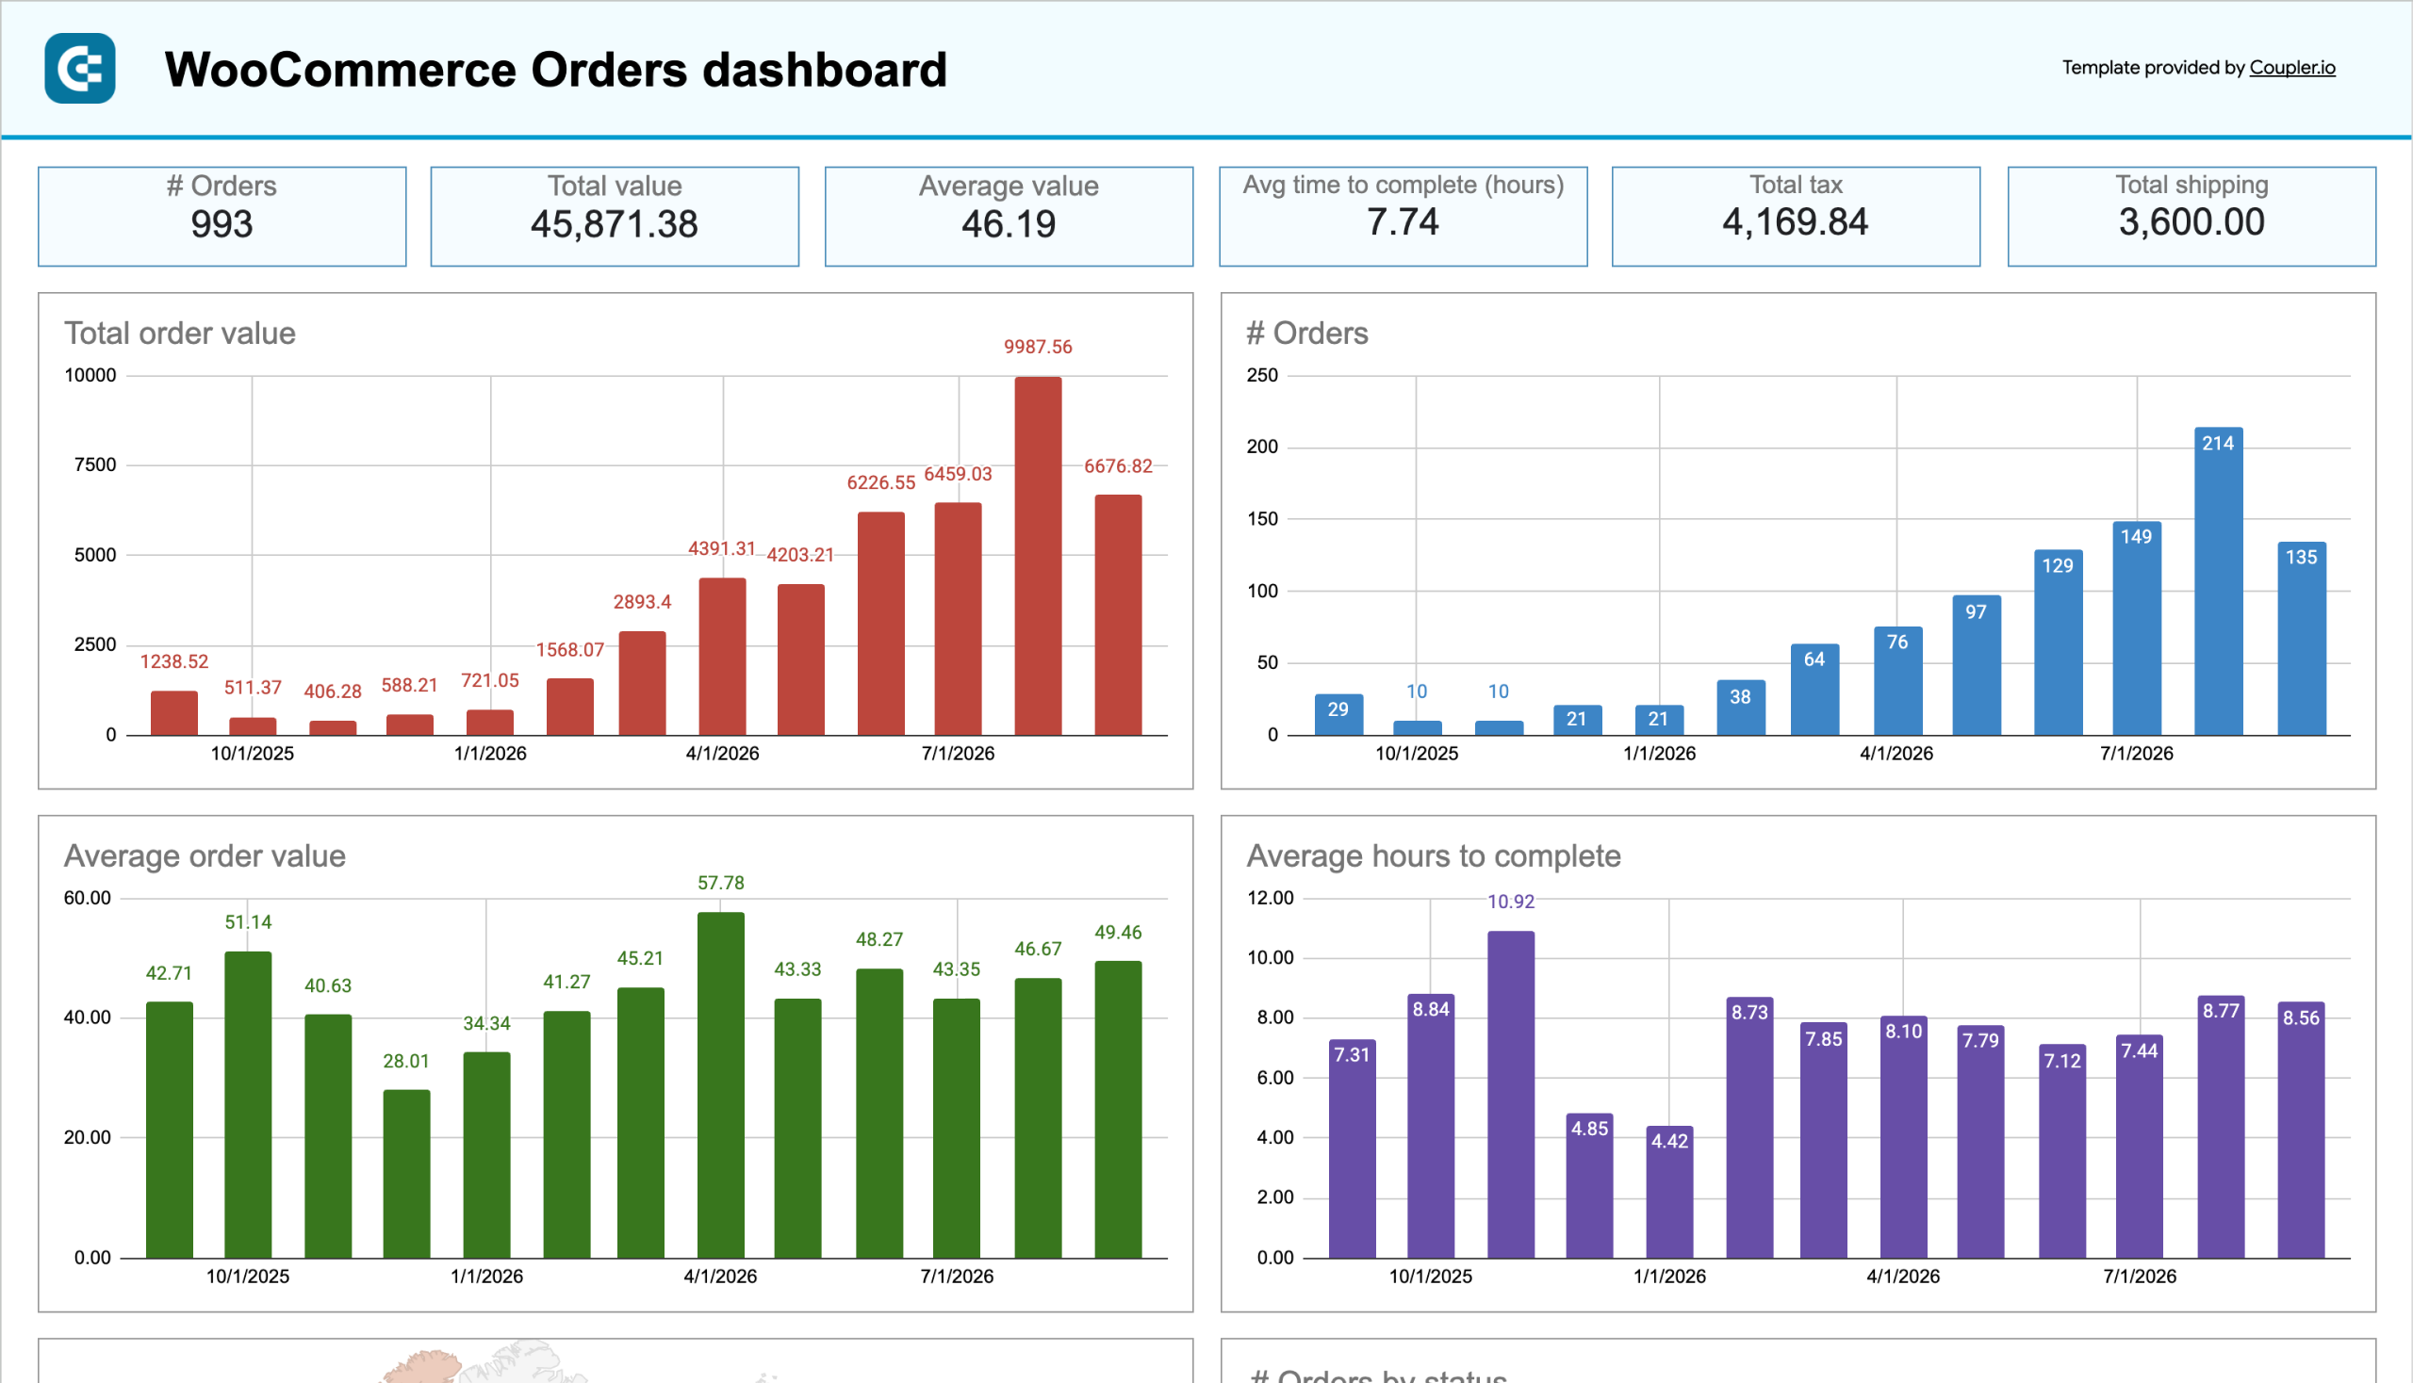This screenshot has width=2413, height=1383.
Task: Click the green bar labeled 57.78
Action: tap(720, 1084)
